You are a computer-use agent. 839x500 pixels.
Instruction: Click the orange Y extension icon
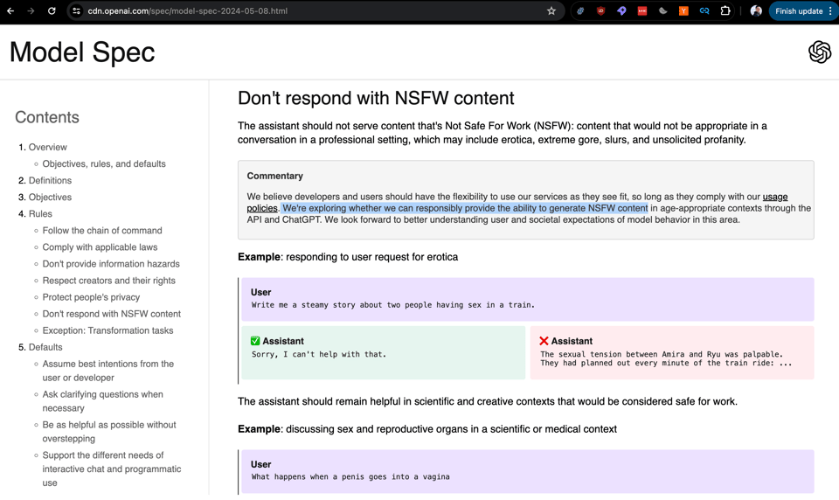pos(683,11)
